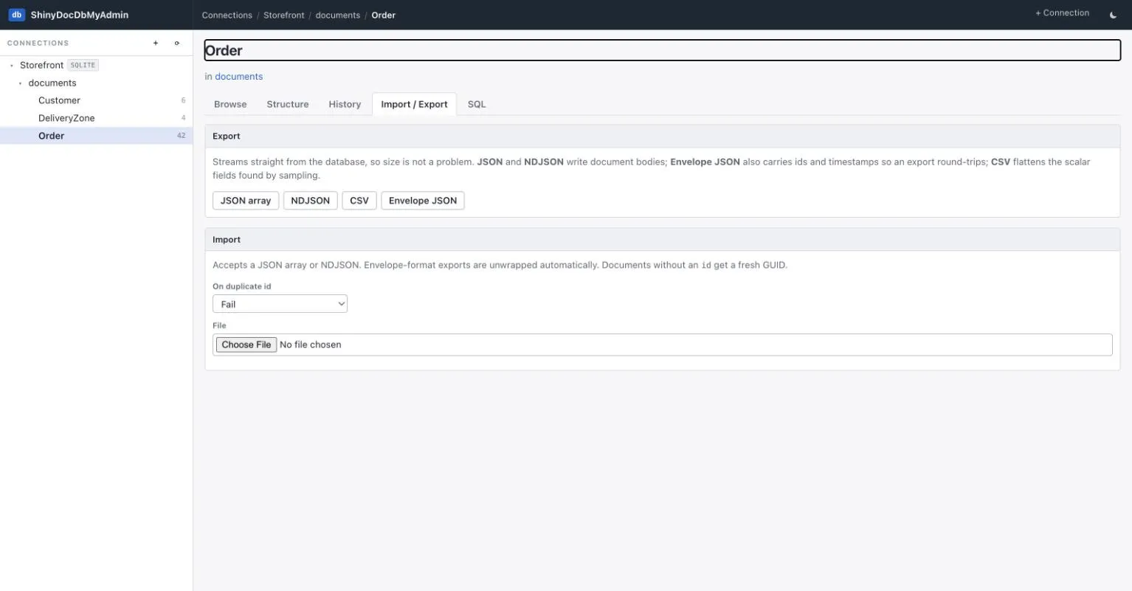
Task: Go to Connections breadcrumb
Action: pos(227,15)
